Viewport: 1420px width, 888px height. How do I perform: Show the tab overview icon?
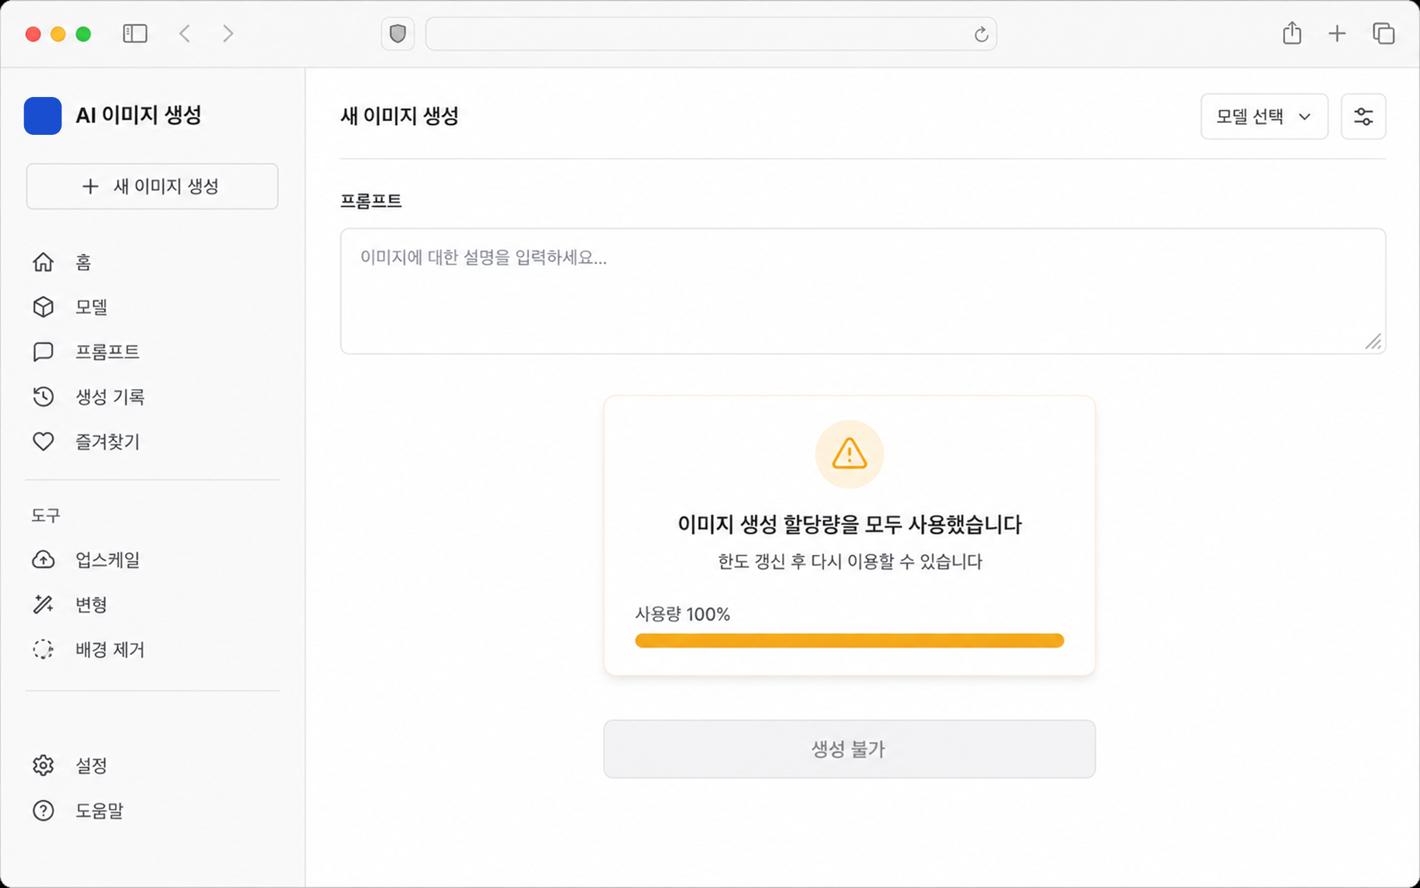(x=1384, y=33)
